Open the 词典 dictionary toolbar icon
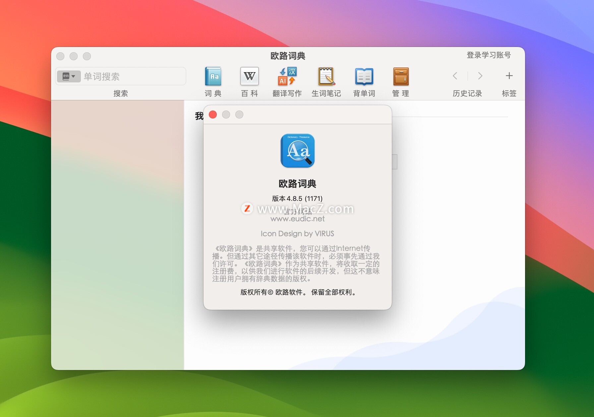 click(x=213, y=76)
